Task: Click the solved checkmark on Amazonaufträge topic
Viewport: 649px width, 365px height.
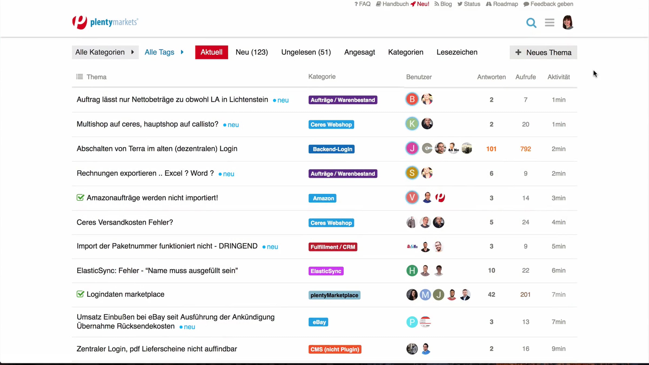Action: click(80, 198)
